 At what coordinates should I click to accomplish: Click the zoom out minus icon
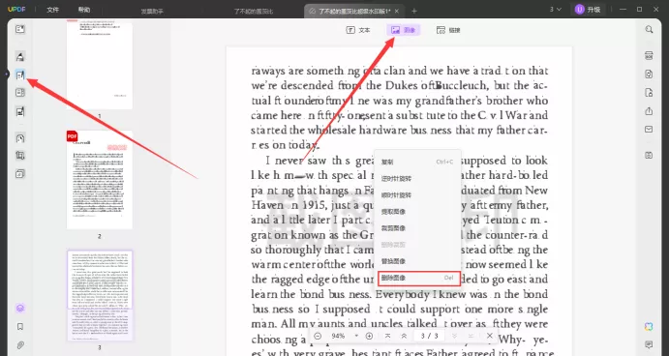click(318, 336)
